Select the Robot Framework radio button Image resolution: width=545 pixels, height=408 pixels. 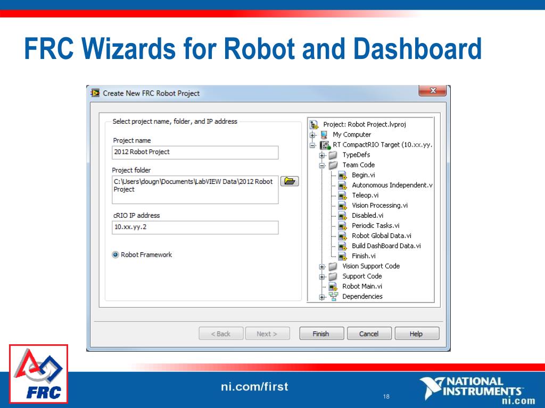115,254
